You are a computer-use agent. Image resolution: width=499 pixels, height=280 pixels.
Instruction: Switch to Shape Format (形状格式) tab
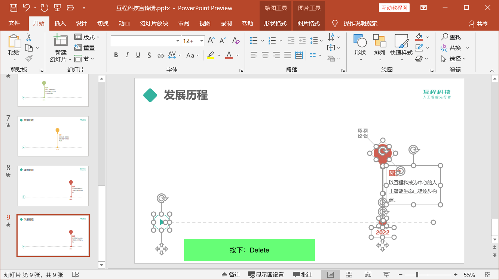275,23
